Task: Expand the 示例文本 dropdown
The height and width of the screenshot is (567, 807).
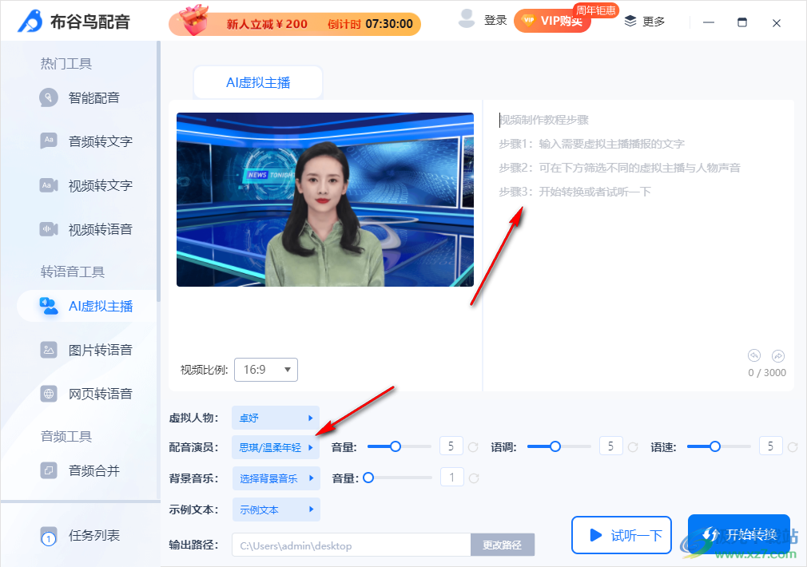Action: point(275,510)
